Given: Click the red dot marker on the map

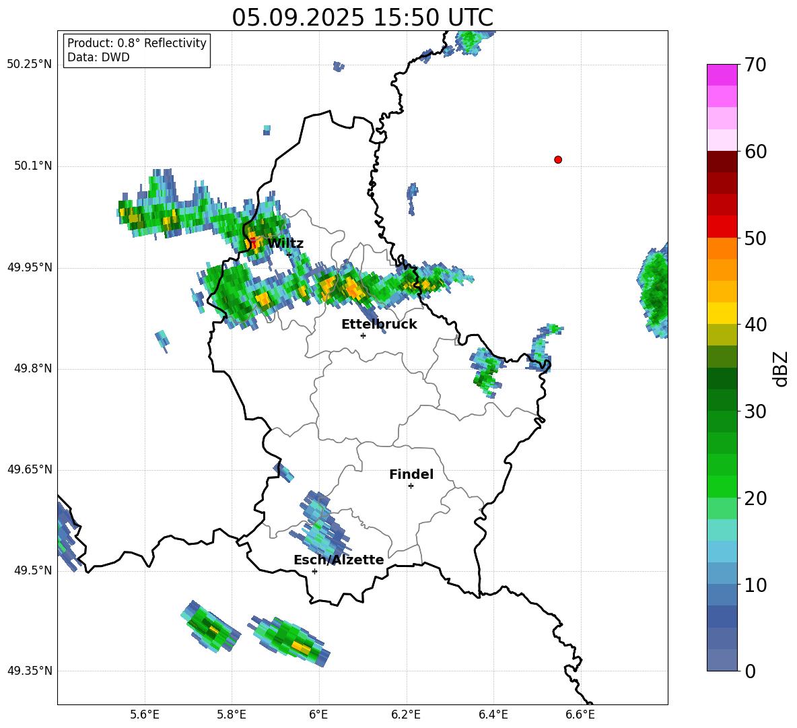Looking at the screenshot, I should [558, 160].
